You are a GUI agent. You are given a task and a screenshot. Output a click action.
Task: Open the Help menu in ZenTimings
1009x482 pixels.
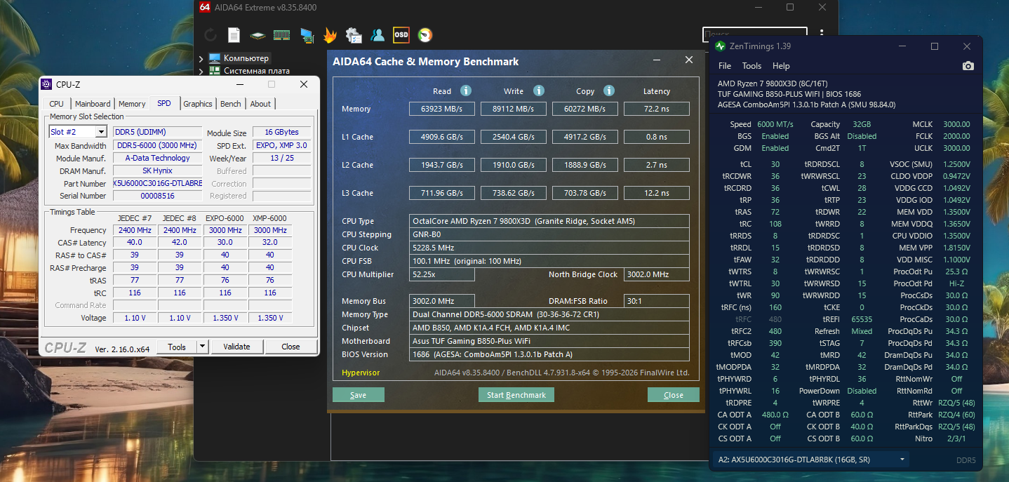coord(781,66)
